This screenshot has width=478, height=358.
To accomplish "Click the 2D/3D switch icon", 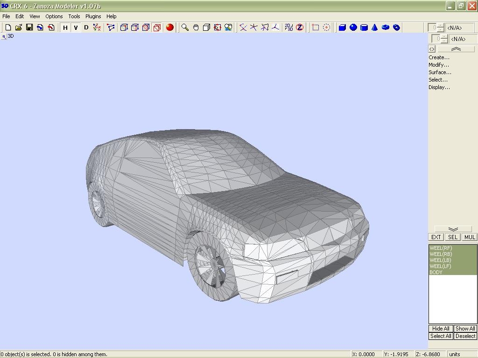I will pyautogui.click(x=289, y=28).
